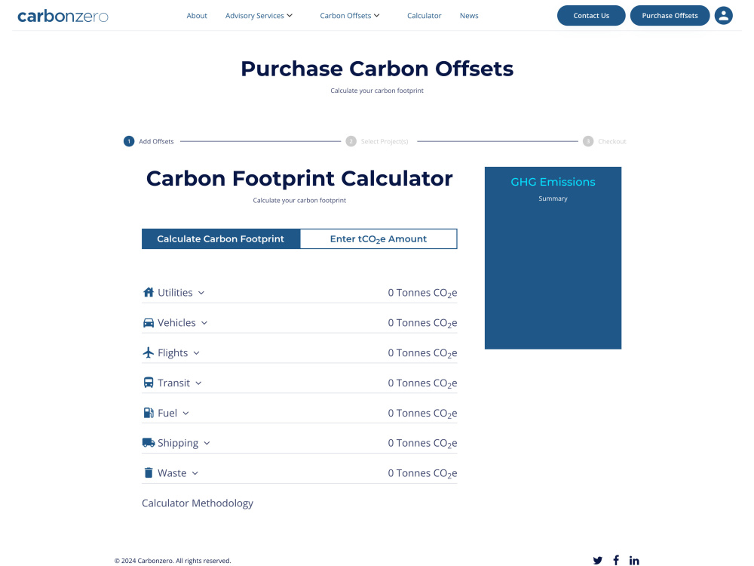Click the Contact Us button
Image resolution: width=754 pixels, height=566 pixels.
(591, 15)
